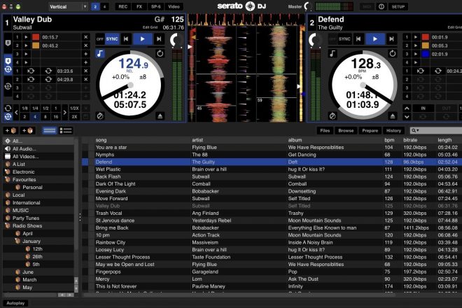Toggle keylock music note on deck 2

coord(332,54)
